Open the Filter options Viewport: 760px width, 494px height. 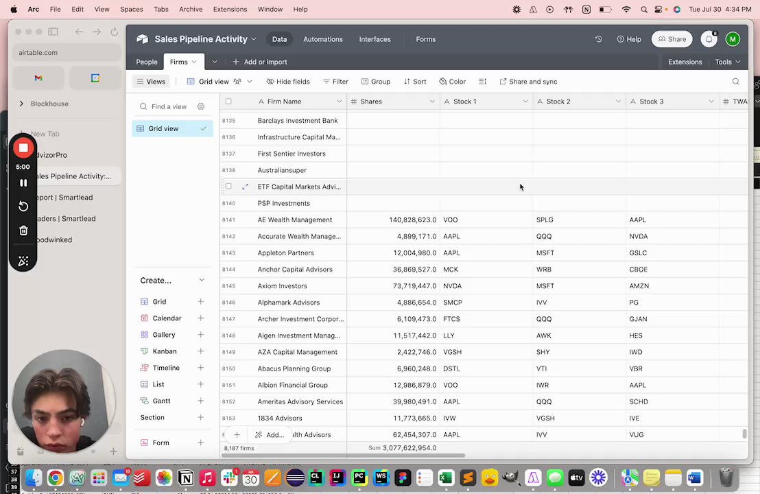[335, 82]
